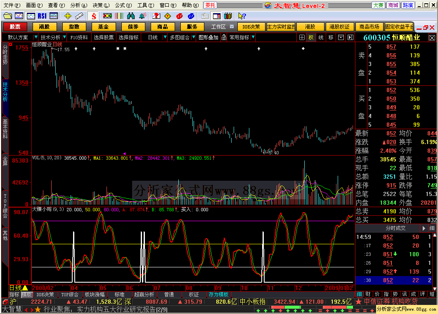Click the skip-to-end arrow icon
This screenshot has width=438, height=314.
click(350, 37)
